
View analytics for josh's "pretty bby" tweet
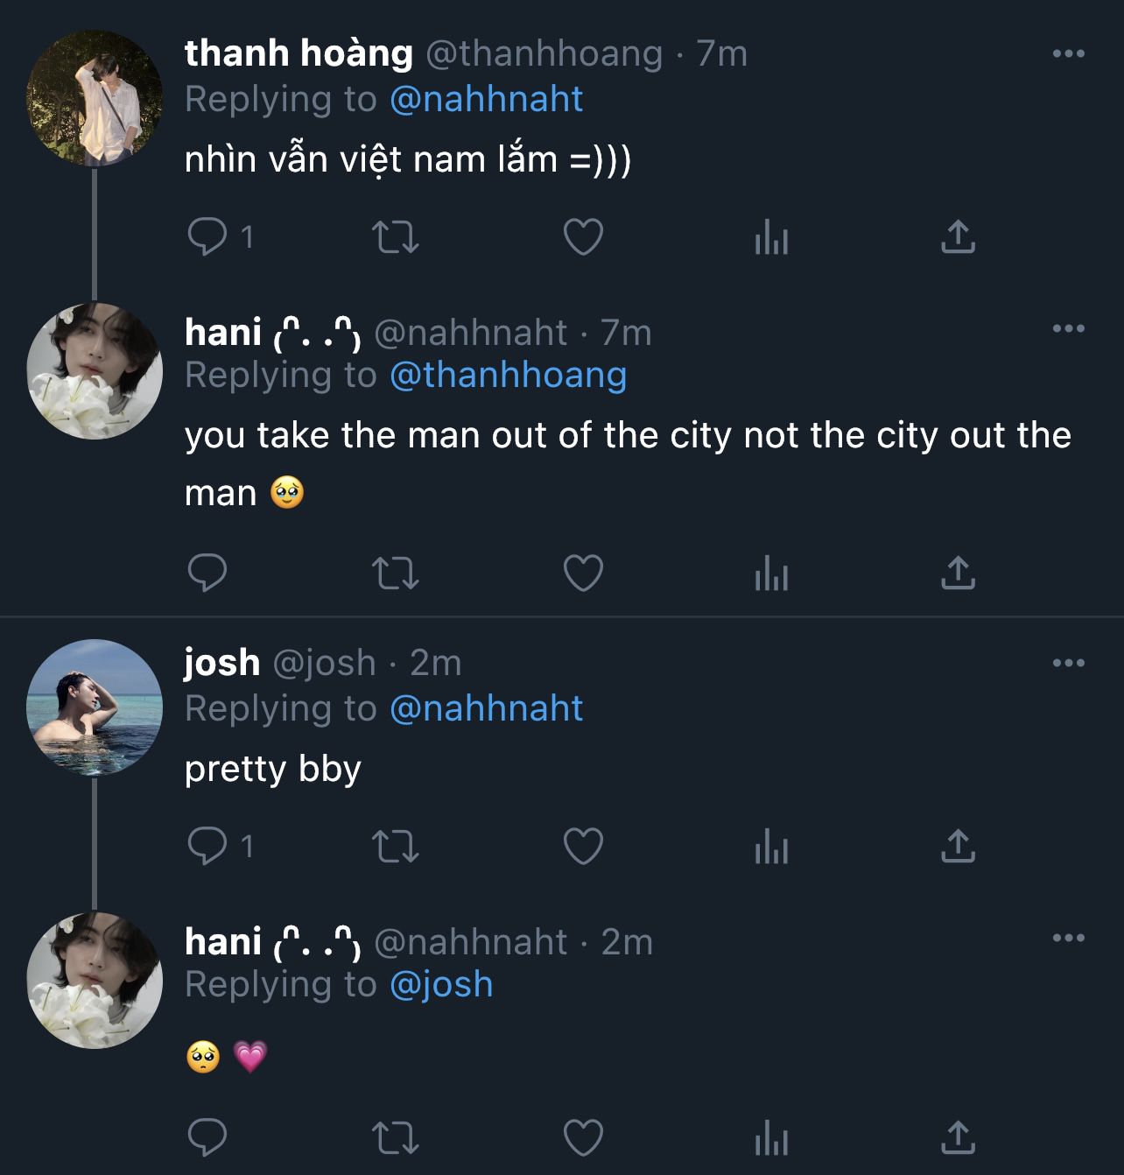click(x=771, y=846)
